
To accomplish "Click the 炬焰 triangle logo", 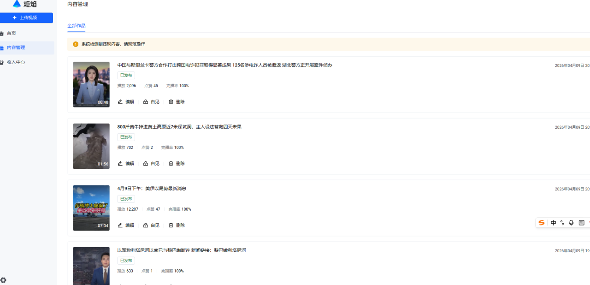I will tap(16, 4).
